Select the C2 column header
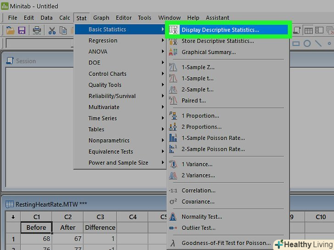Viewport: 334px width, 250px height. pyautogui.click(x=68, y=217)
